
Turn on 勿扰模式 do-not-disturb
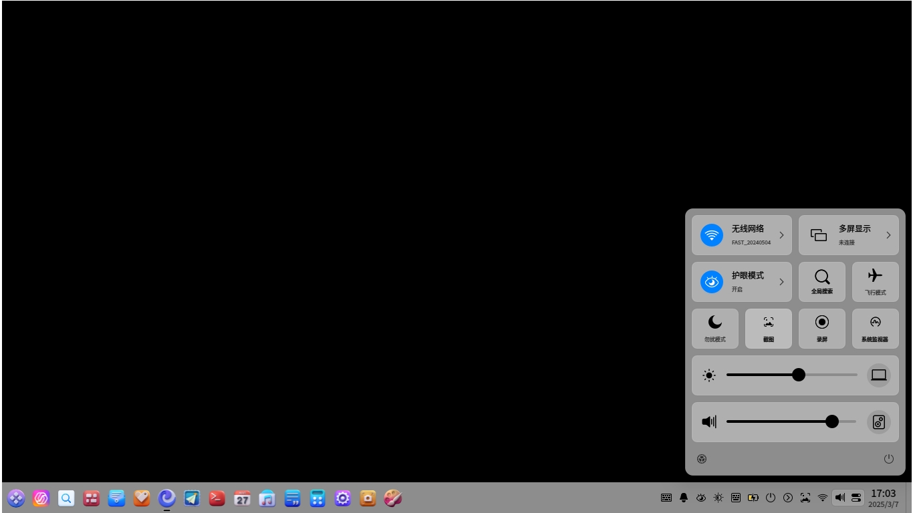click(715, 329)
